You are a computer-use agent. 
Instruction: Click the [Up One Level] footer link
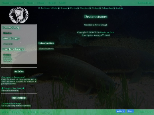(18, 112)
